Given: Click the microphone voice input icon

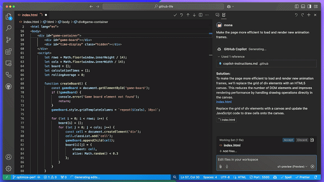Looking at the screenshot, I should (x=226, y=166).
